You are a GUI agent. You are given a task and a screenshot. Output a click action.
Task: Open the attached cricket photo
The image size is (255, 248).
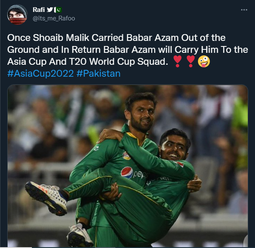tap(128, 166)
